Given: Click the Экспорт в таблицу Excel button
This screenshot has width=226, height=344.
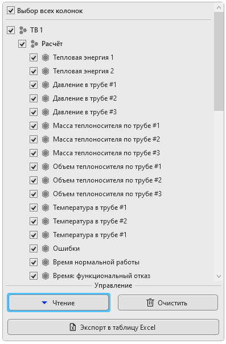Looking at the screenshot, I should coord(113,327).
